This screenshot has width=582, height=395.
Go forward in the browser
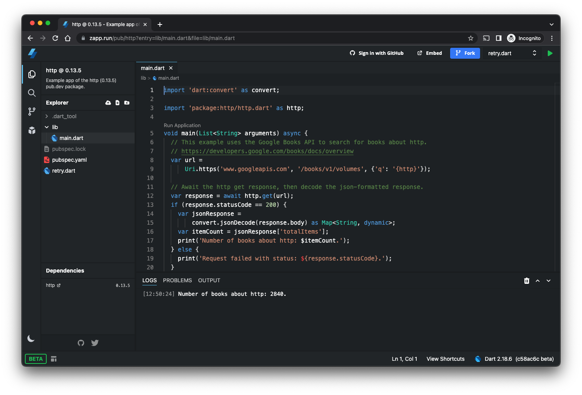[x=43, y=38]
